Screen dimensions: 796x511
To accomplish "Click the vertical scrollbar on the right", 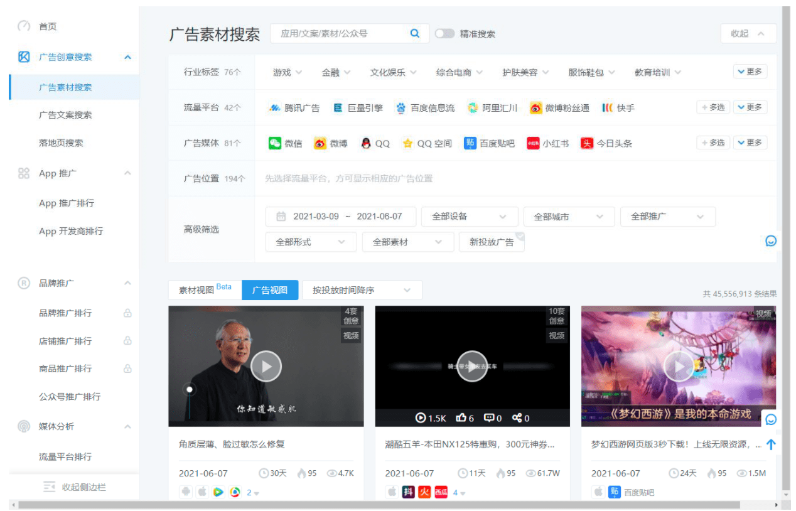I will pos(785,248).
